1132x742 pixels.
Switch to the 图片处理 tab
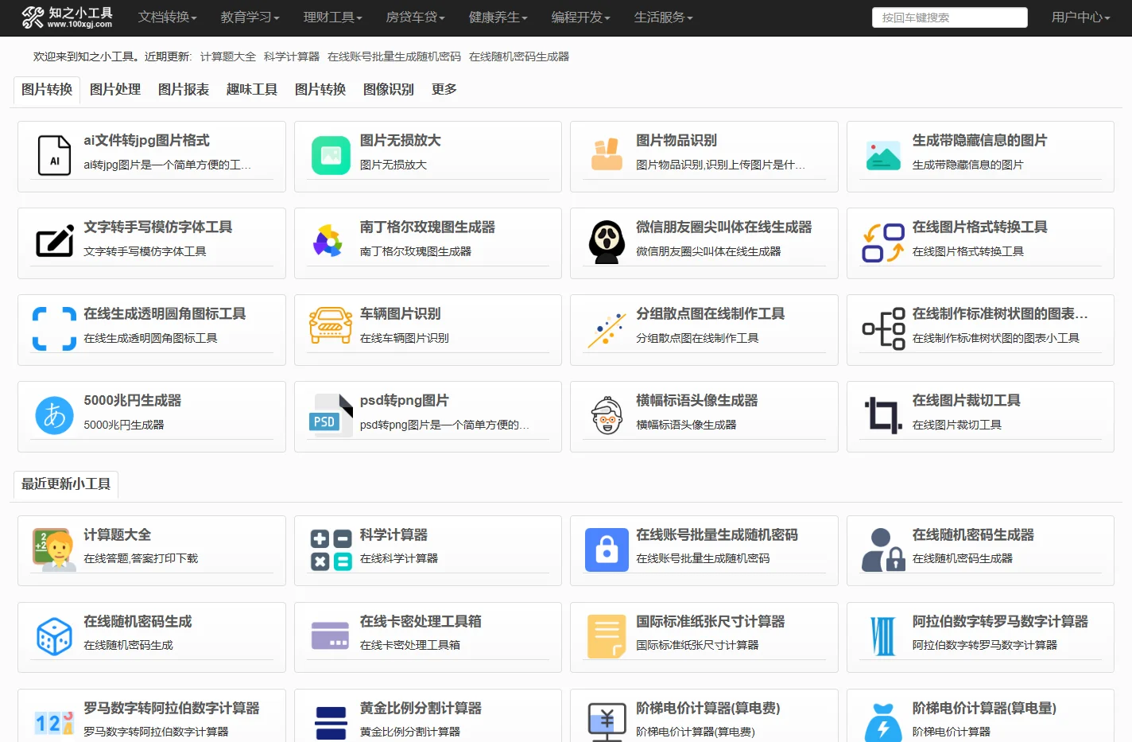(115, 90)
